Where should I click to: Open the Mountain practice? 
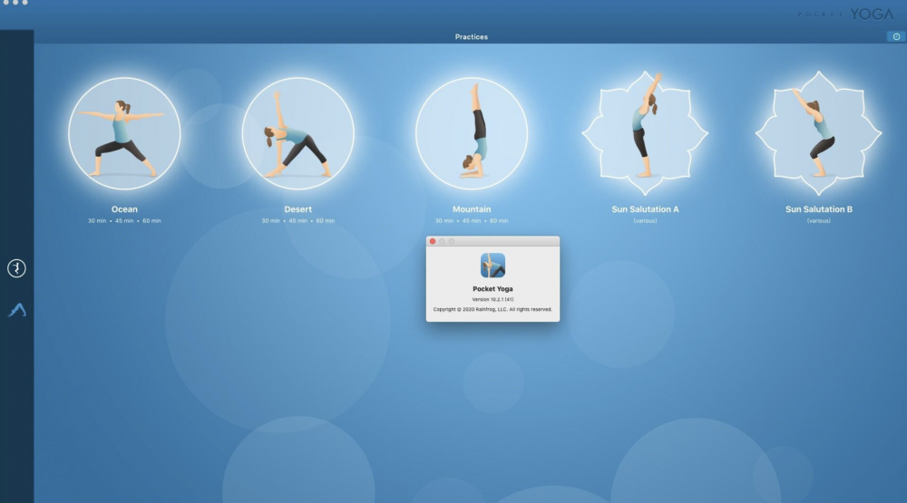pyautogui.click(x=472, y=133)
